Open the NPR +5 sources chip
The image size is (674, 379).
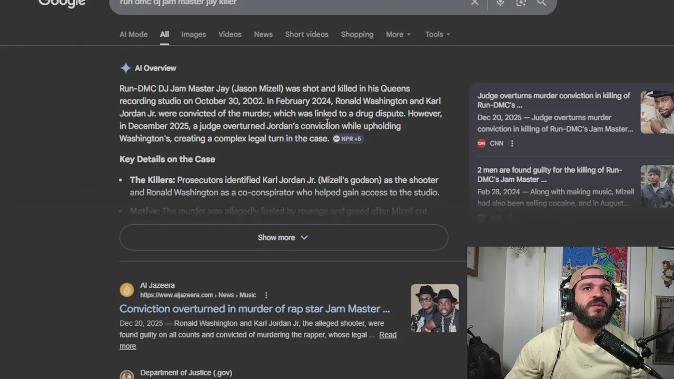click(348, 138)
